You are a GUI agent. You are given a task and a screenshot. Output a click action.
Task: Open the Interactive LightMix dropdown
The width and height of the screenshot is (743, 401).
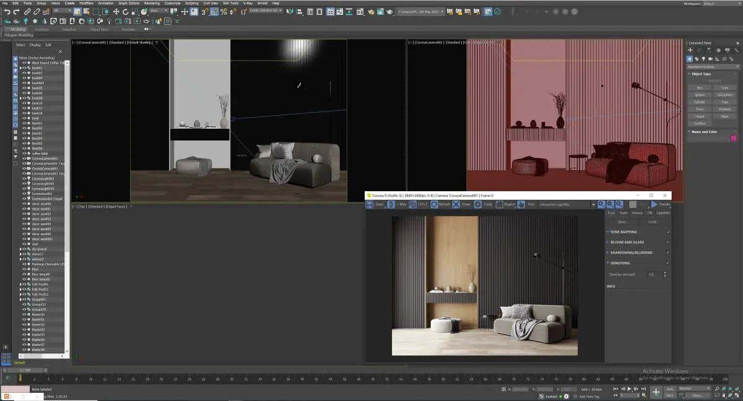click(x=567, y=204)
